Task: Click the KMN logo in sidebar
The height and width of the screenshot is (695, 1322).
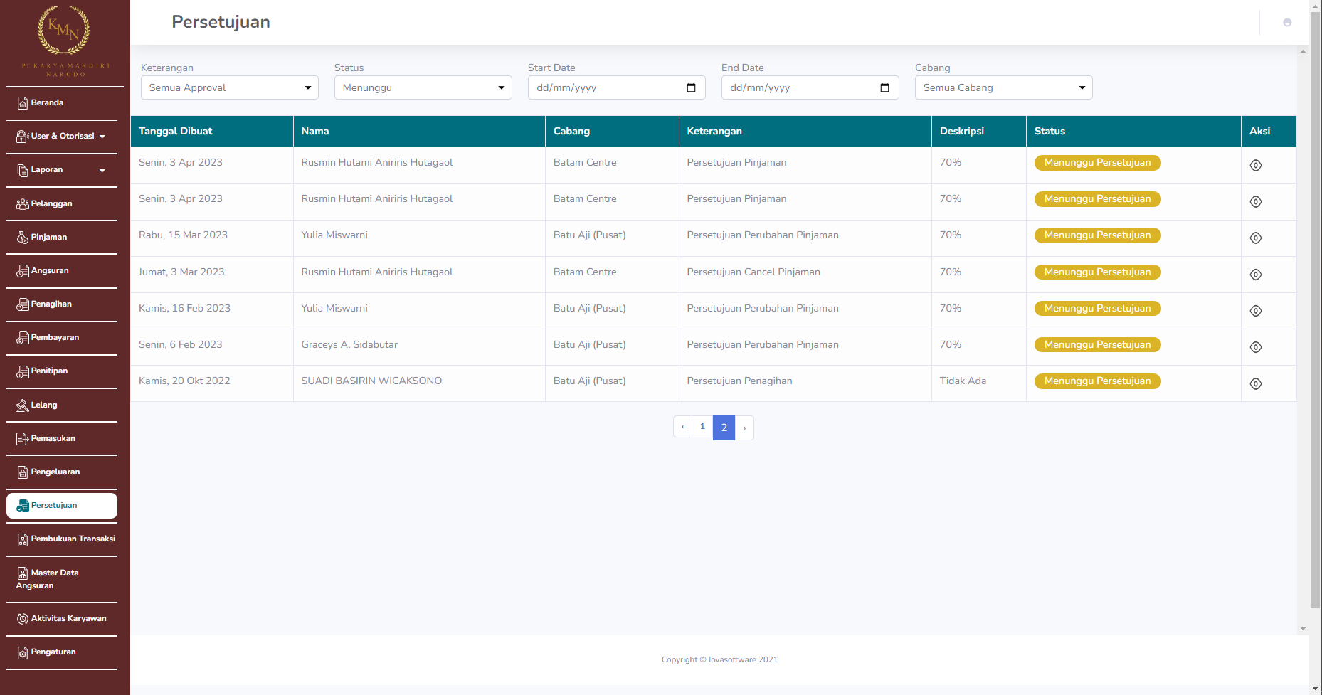Action: click(64, 31)
